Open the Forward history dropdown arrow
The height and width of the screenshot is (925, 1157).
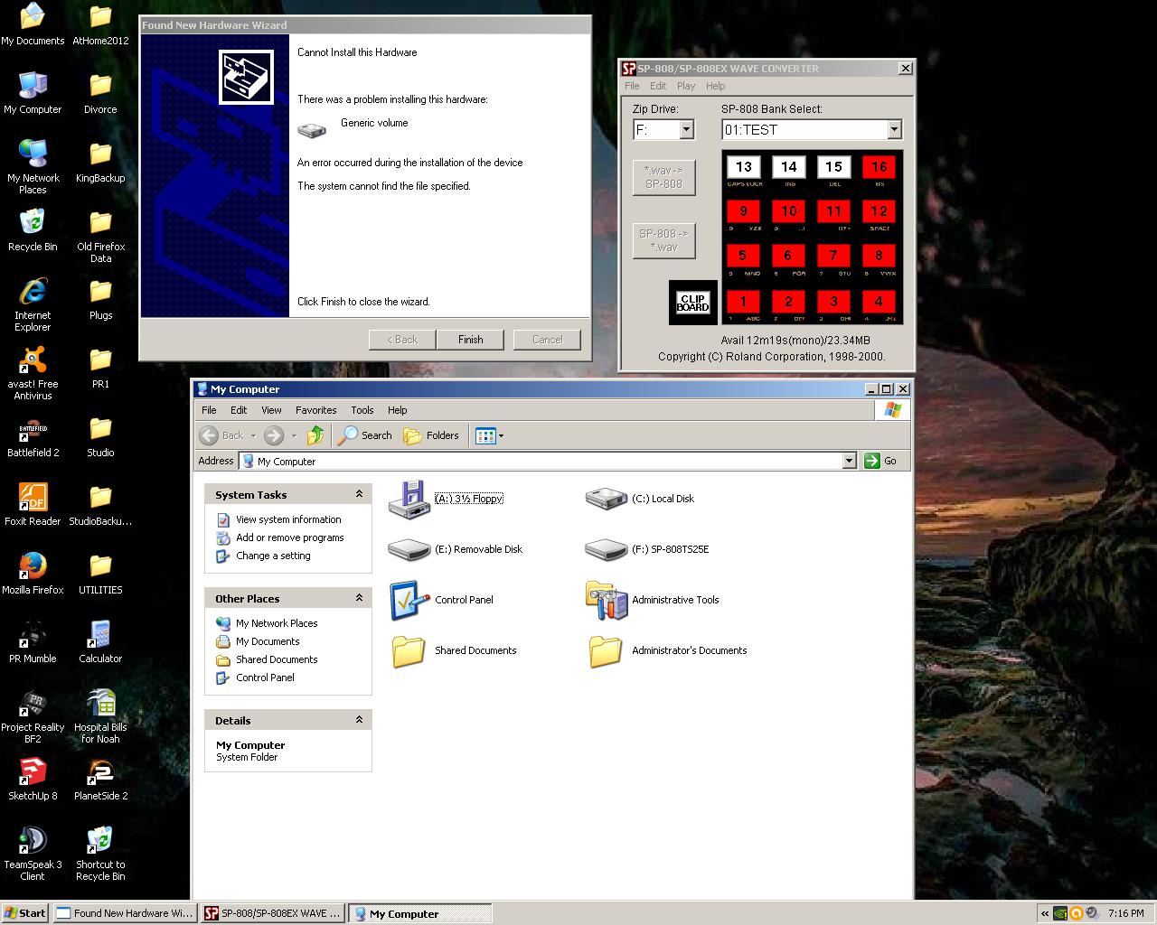294,435
